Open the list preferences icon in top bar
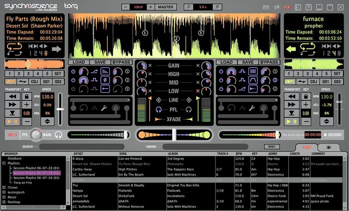 pos(298,7)
